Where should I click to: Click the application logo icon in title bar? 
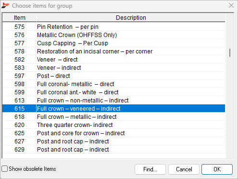5,5
